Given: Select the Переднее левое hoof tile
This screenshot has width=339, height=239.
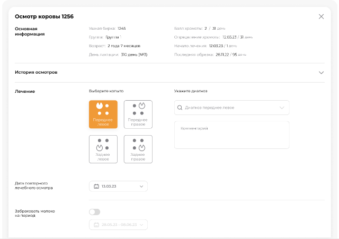Looking at the screenshot, I should (x=103, y=114).
